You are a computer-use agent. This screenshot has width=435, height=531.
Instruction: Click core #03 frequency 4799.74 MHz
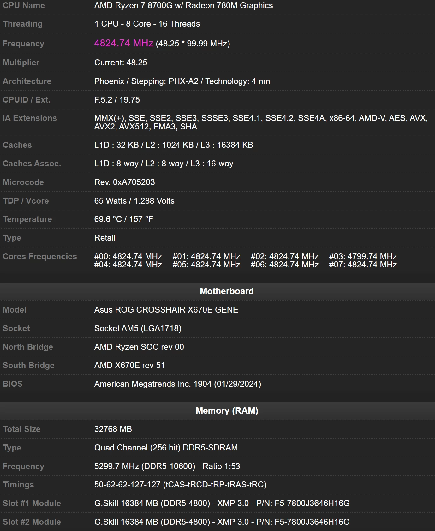[x=363, y=256]
